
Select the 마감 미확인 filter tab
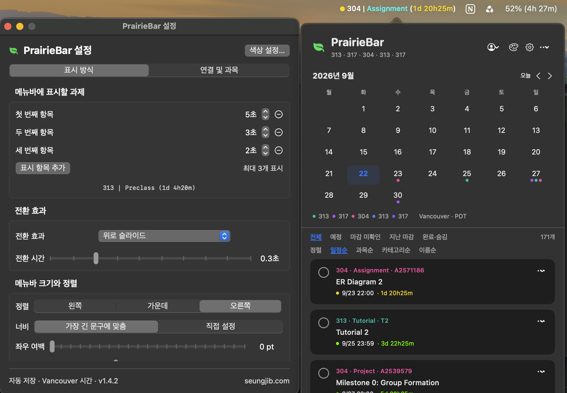(x=365, y=237)
